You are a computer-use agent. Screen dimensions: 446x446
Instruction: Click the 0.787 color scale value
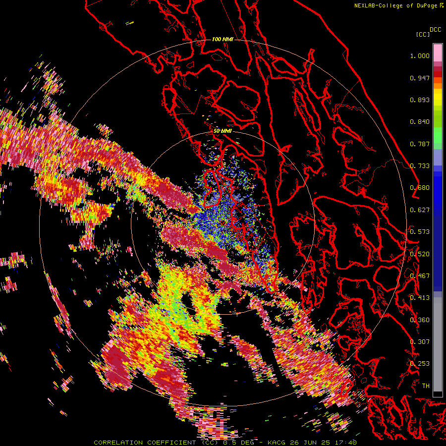420,144
